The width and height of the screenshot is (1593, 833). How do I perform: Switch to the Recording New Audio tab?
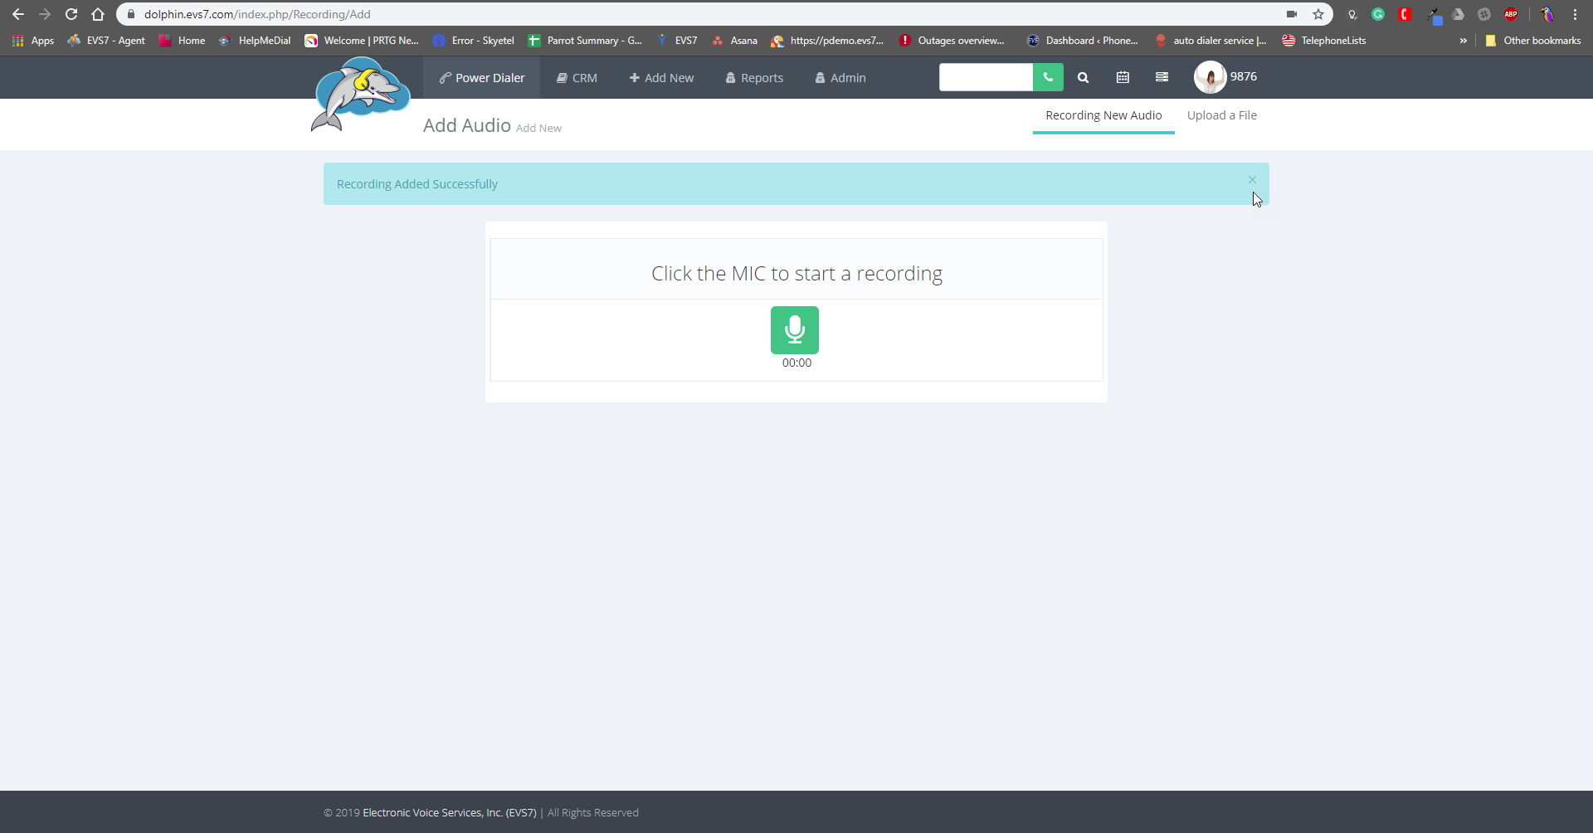pos(1103,115)
